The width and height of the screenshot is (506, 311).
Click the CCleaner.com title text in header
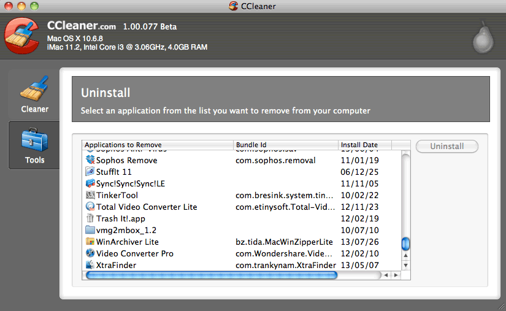point(82,26)
